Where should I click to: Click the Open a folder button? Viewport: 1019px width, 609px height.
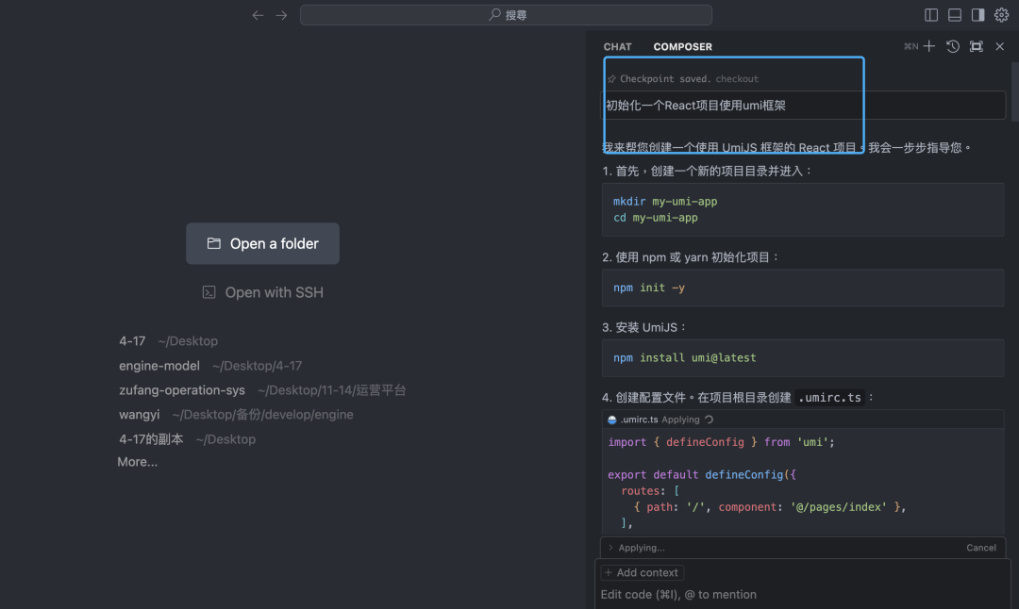click(x=262, y=243)
